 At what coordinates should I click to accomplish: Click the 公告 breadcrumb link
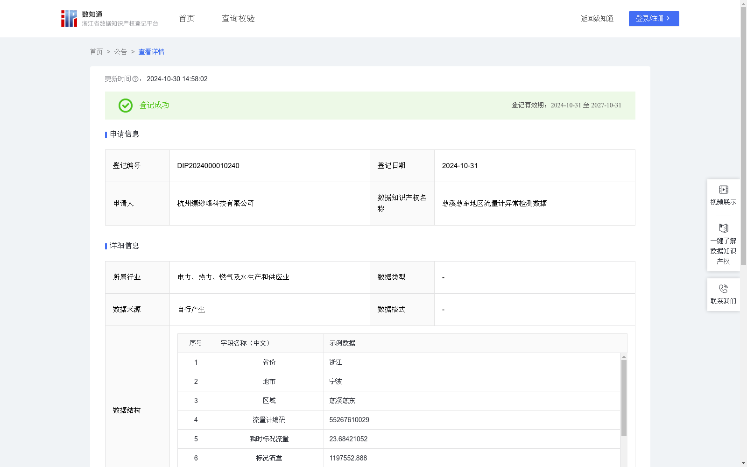click(120, 52)
